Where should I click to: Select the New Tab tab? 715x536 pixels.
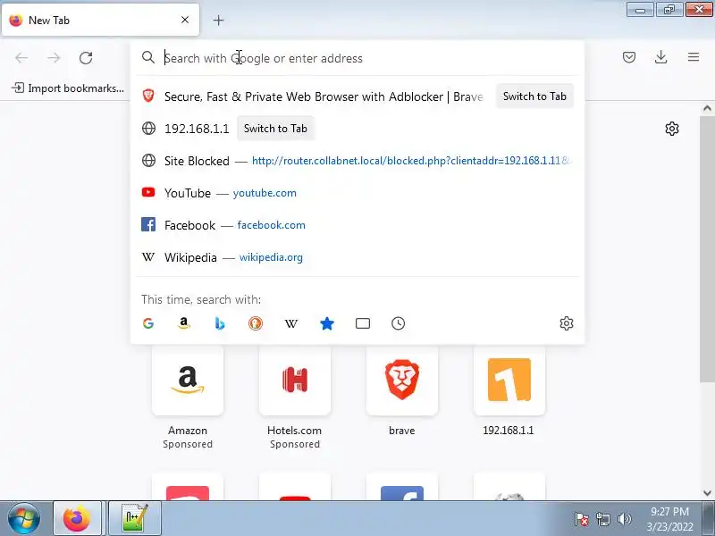100,20
